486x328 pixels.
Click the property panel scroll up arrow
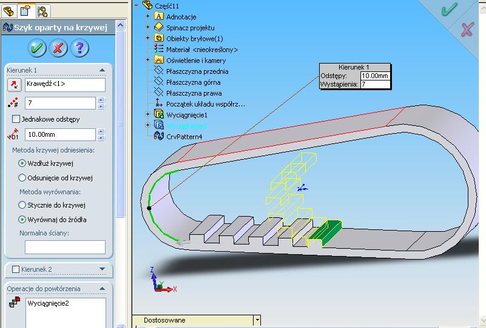pyautogui.click(x=120, y=25)
